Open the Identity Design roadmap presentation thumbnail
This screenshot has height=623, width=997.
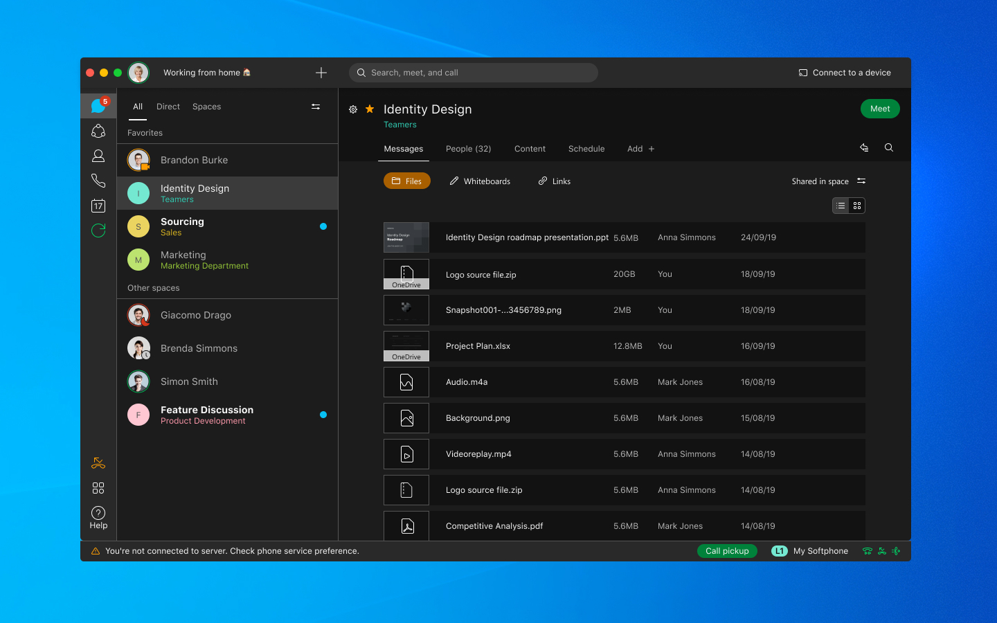point(406,237)
